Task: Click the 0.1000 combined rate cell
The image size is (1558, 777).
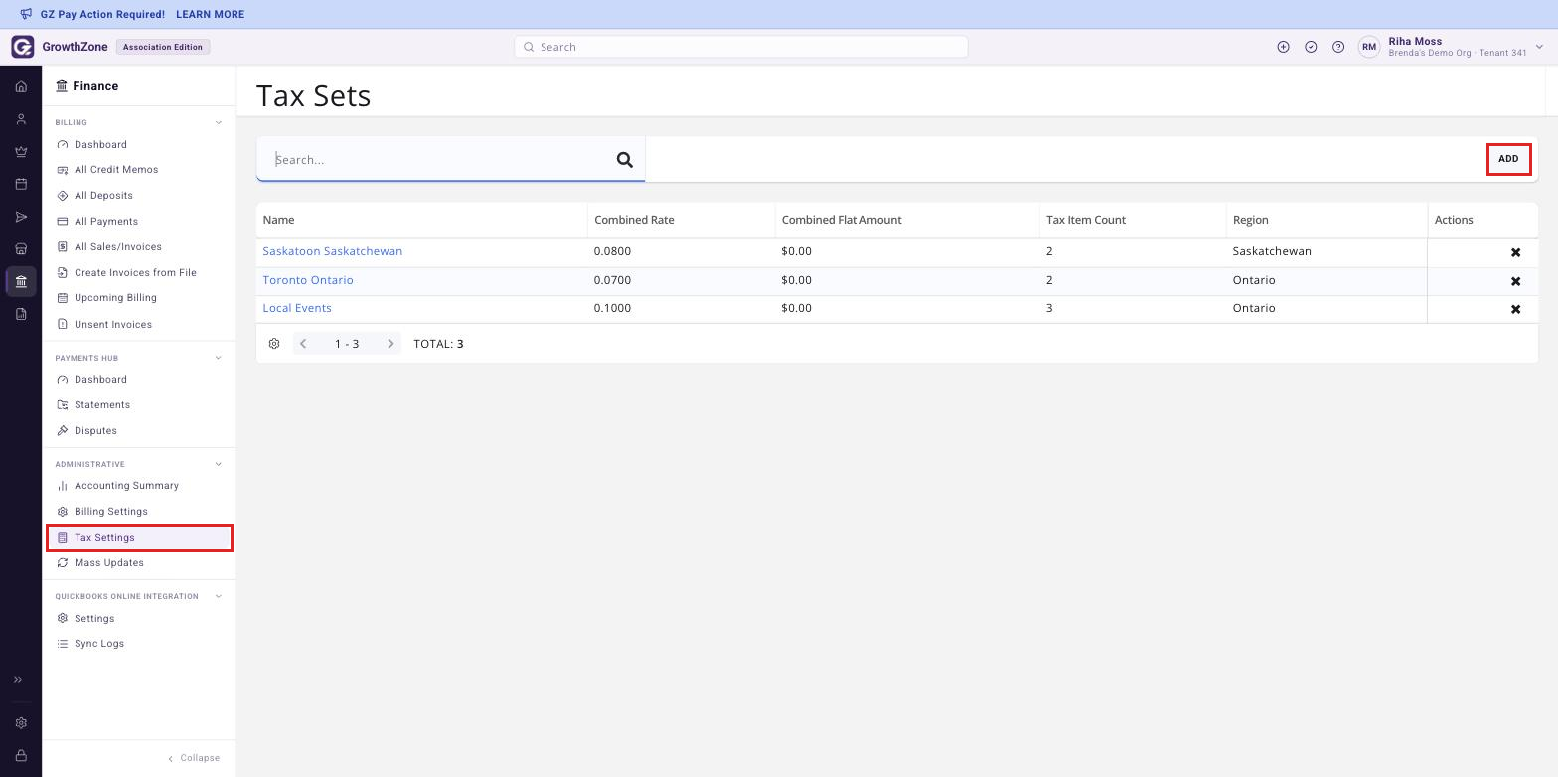Action: [x=681, y=308]
